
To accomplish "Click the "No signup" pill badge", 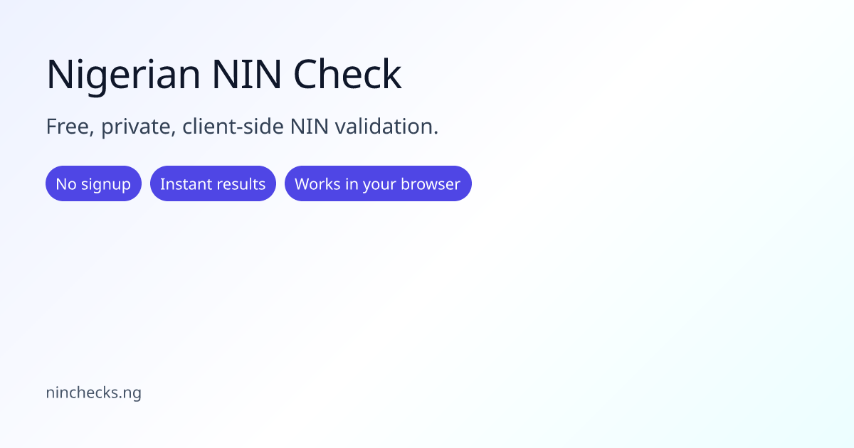I will 93,184.
